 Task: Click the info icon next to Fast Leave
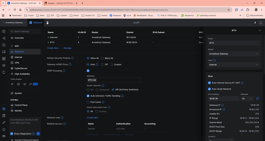tap(103, 102)
